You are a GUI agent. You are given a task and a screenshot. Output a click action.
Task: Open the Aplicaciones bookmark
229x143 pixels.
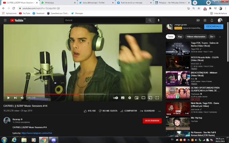click(9, 13)
